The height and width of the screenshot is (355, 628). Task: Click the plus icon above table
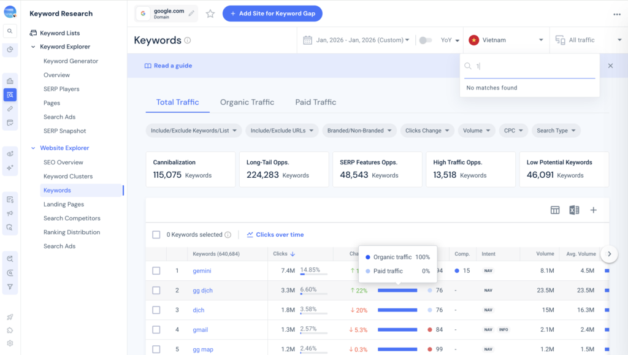(x=593, y=210)
